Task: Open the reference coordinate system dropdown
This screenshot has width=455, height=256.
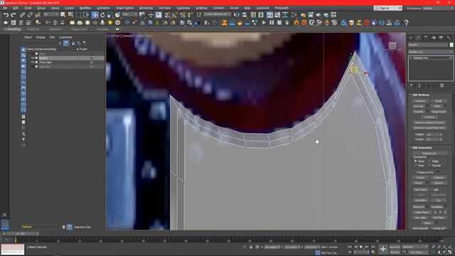Action: pos(129,14)
